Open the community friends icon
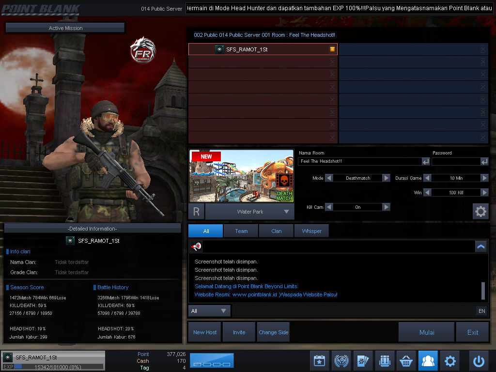Image resolution: width=496 pixels, height=372 pixels. coord(428,360)
